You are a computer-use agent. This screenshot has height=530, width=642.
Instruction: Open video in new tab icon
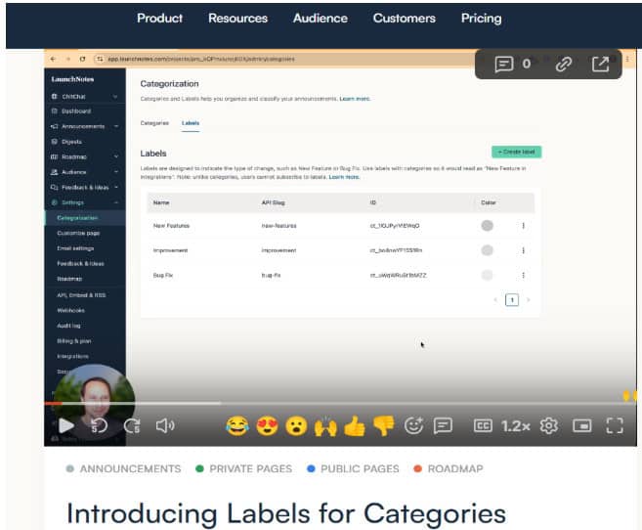(x=600, y=64)
